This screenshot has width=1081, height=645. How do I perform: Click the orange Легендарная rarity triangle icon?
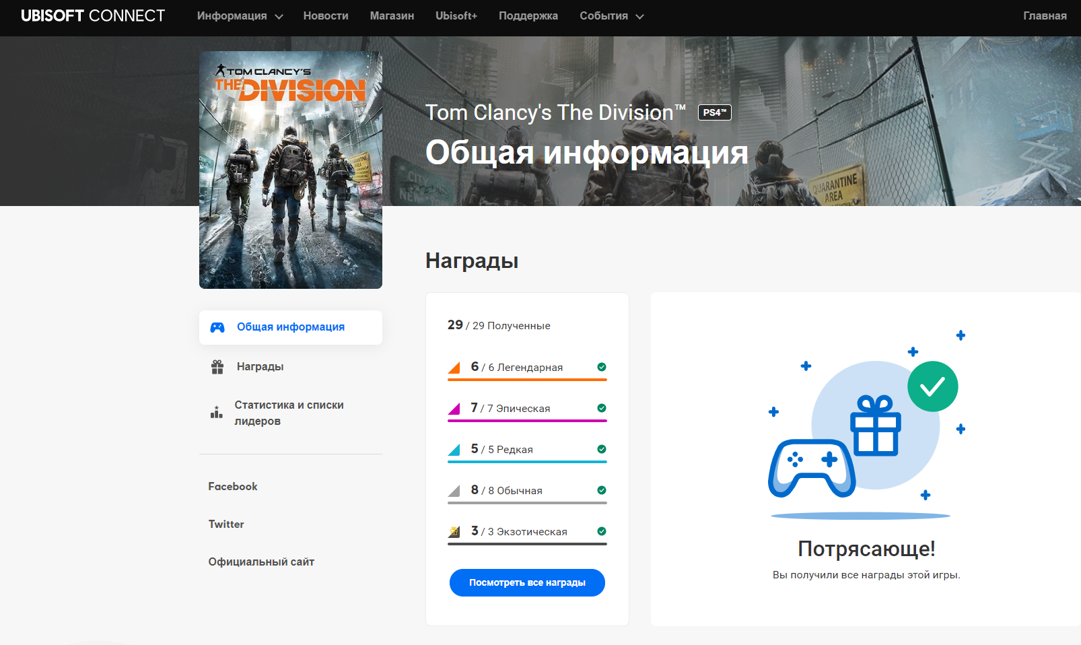coord(454,367)
